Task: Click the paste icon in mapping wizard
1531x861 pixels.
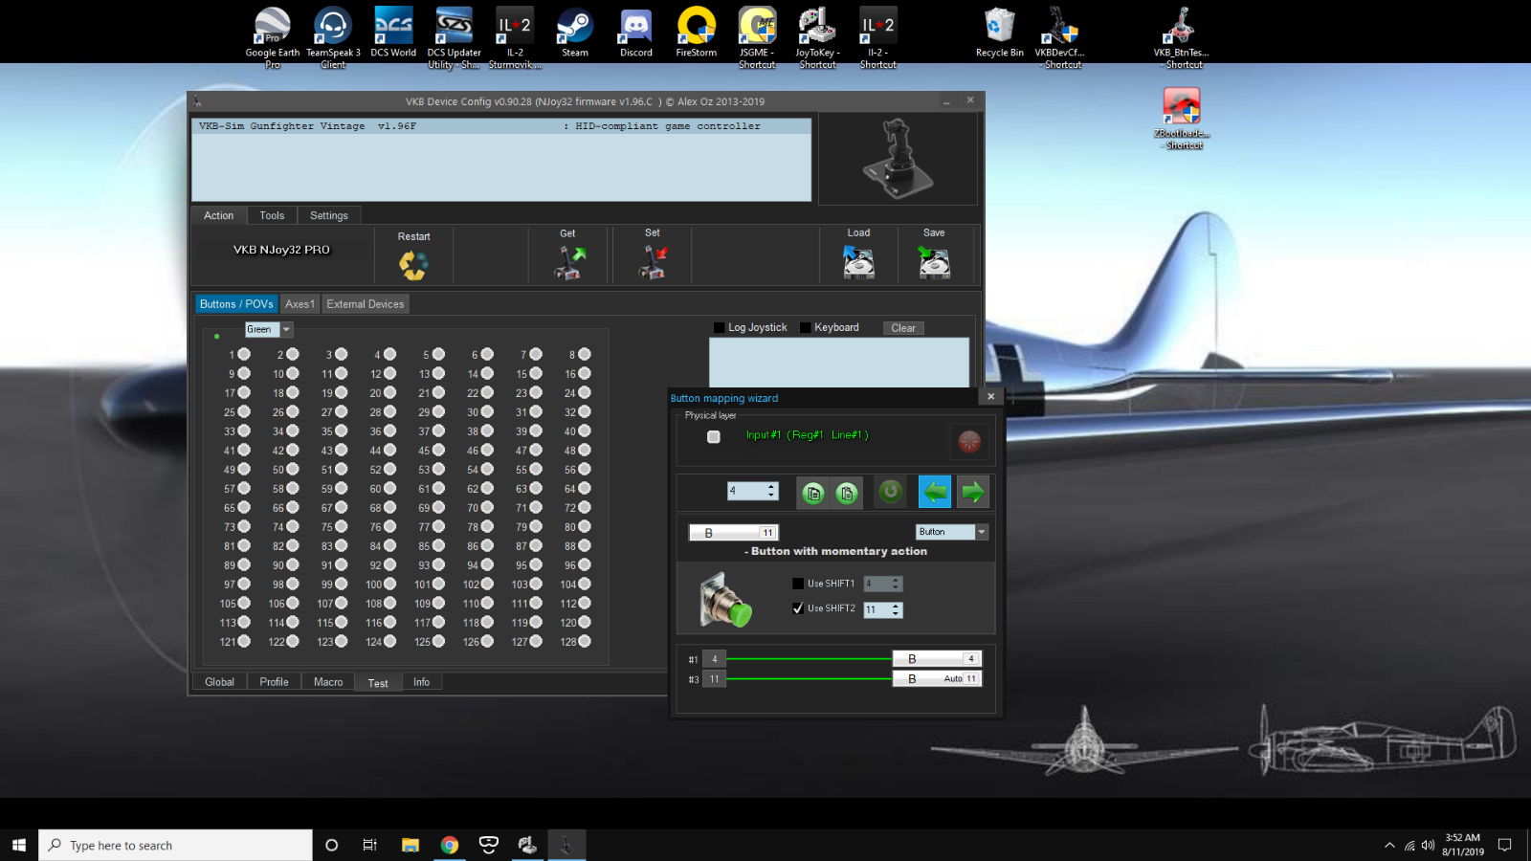Action: click(847, 493)
